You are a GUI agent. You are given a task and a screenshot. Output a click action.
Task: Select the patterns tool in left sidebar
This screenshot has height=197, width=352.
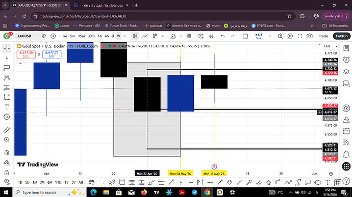click(7, 77)
